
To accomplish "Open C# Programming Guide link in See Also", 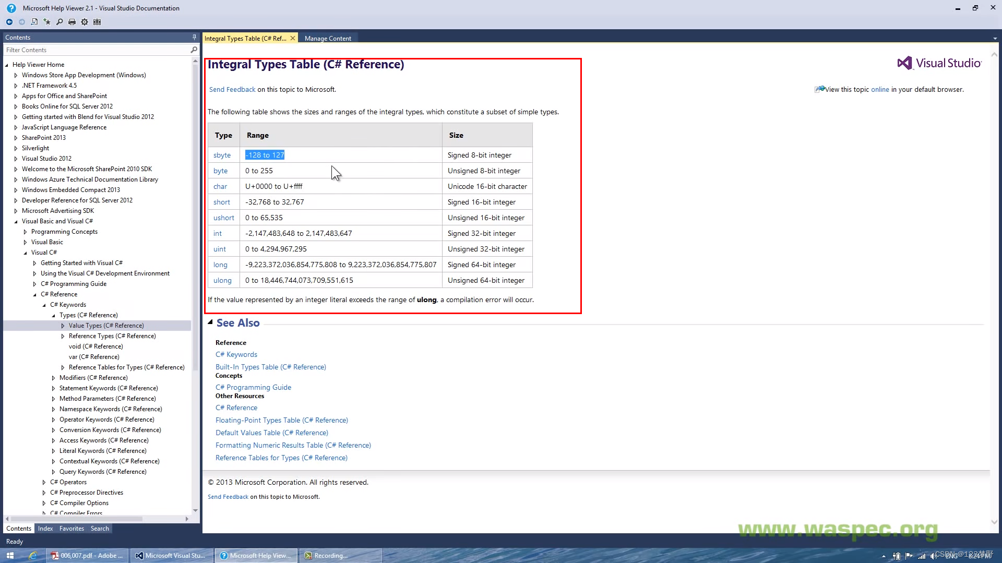I will [x=254, y=387].
